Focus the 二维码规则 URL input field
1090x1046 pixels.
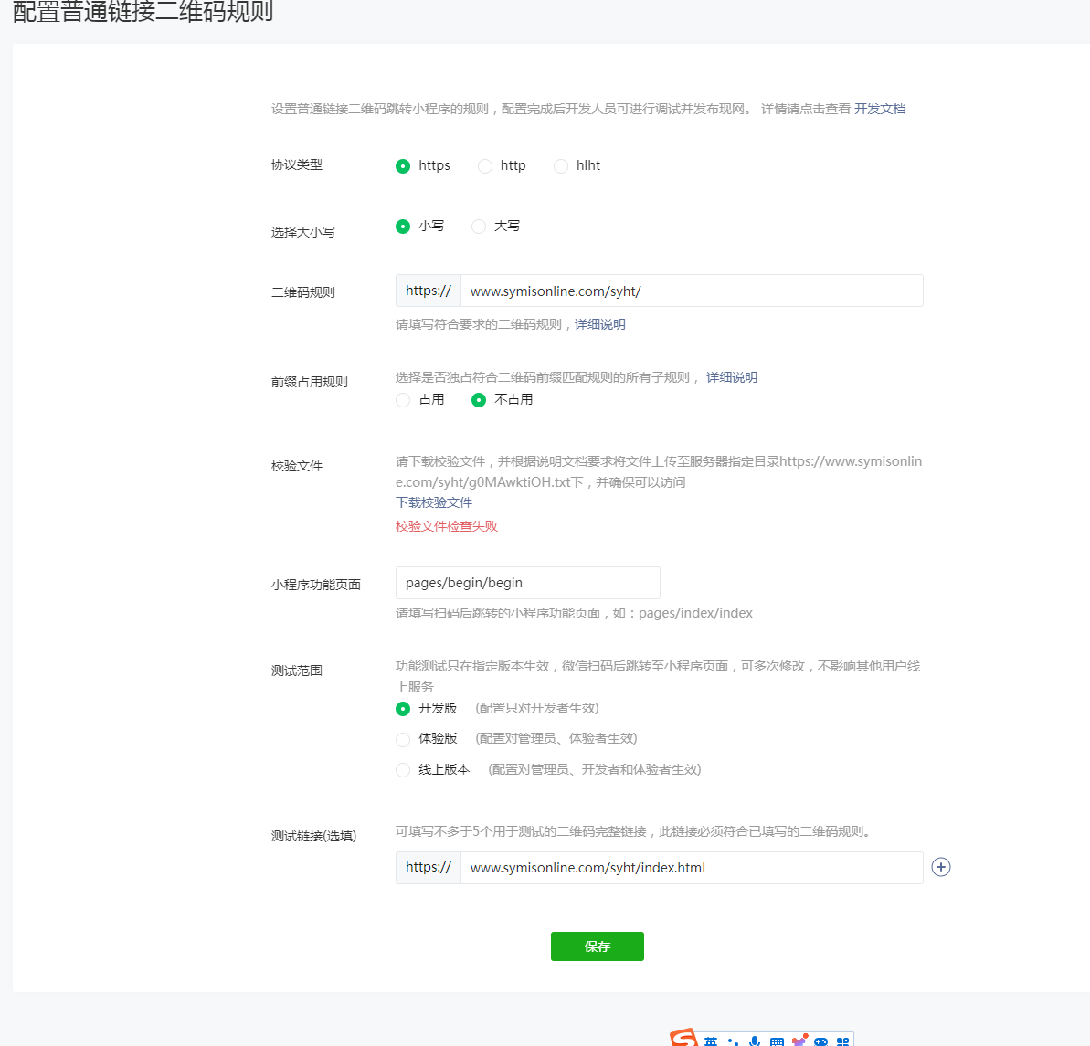(x=692, y=291)
